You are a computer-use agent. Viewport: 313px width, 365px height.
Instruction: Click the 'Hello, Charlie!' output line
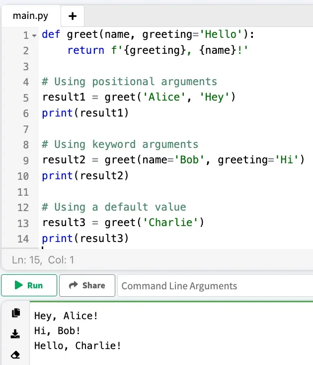78,346
